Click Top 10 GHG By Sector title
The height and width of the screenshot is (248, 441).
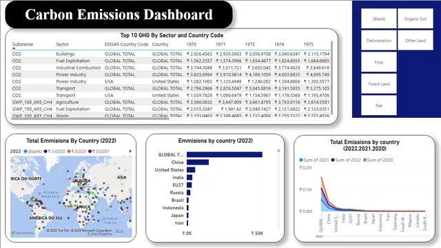click(172, 35)
